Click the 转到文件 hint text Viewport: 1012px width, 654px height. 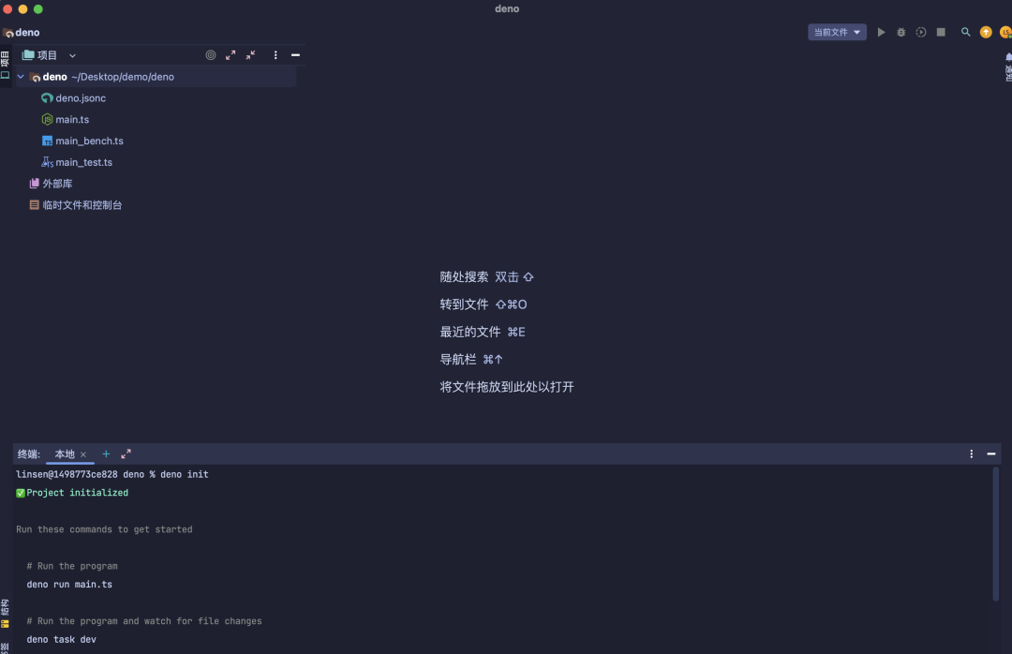(464, 305)
